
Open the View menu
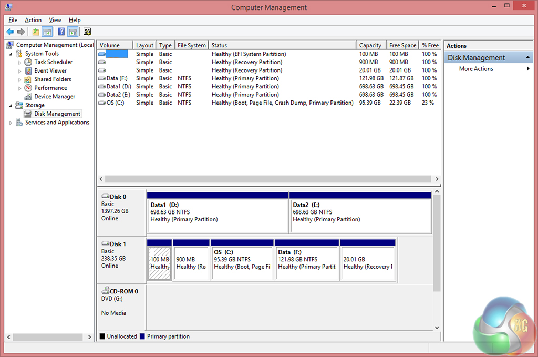[55, 20]
